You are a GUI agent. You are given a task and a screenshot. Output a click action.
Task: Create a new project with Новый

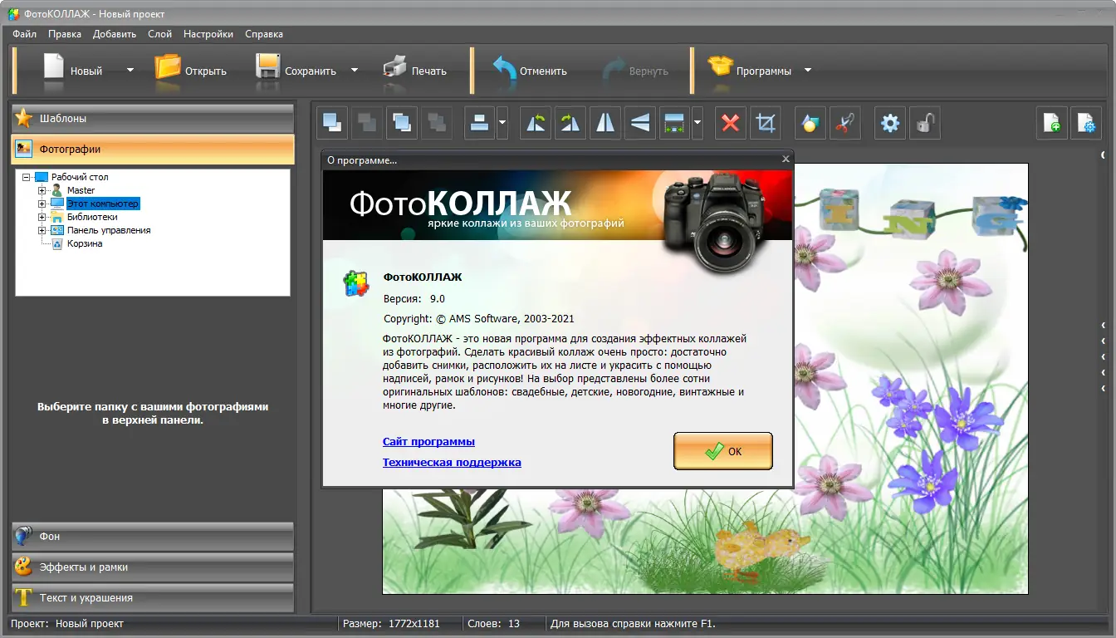point(73,70)
